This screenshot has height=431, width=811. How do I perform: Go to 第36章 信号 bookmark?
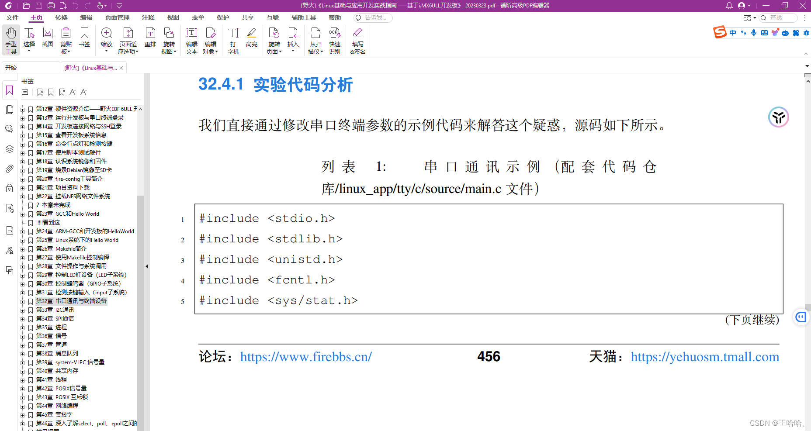(x=52, y=336)
